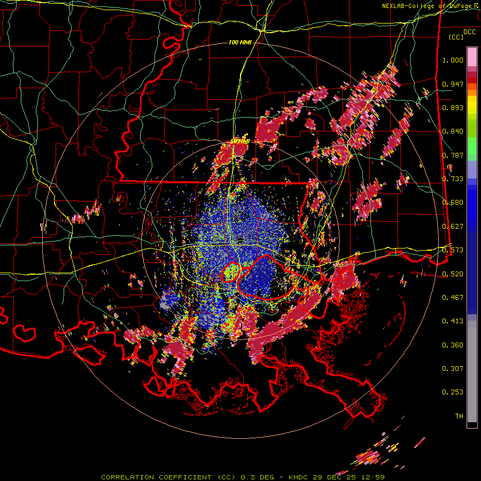The width and height of the screenshot is (481, 481).
Task: Click the 0.840 legend value
Action: click(x=453, y=131)
